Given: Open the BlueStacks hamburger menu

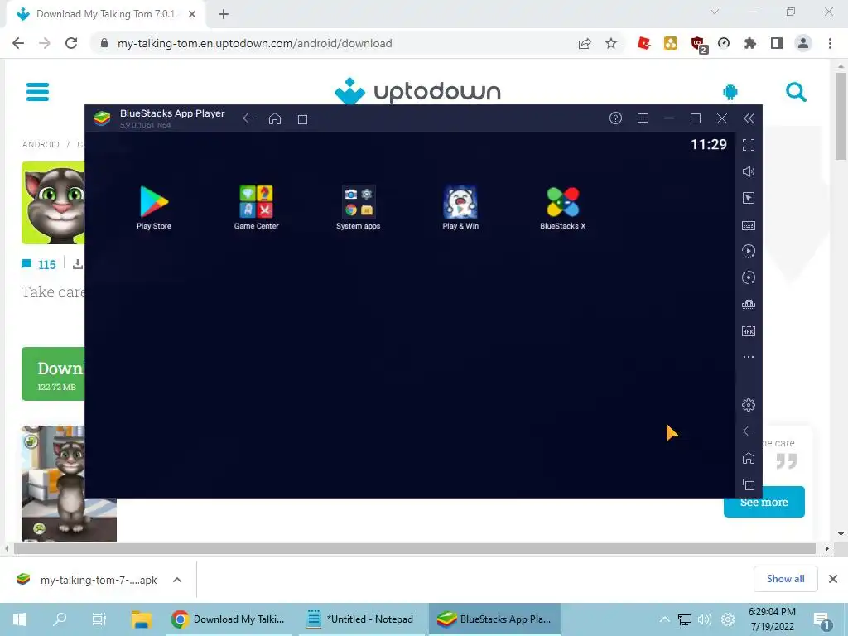Looking at the screenshot, I should [x=643, y=118].
